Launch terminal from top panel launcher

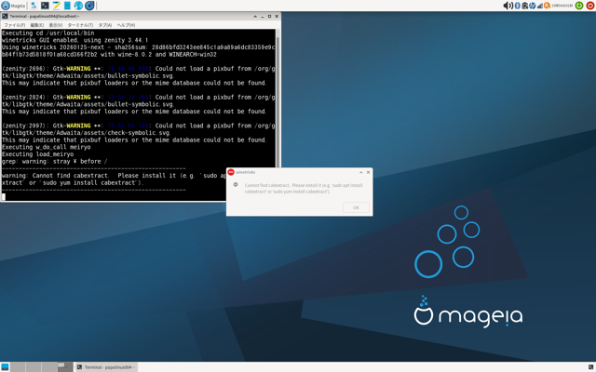[45, 6]
